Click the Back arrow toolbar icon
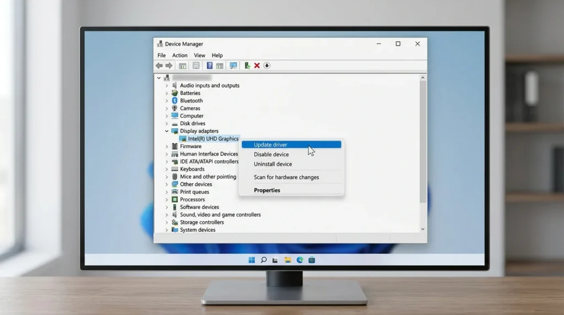Viewport: 564px width, 315px height. pos(159,66)
